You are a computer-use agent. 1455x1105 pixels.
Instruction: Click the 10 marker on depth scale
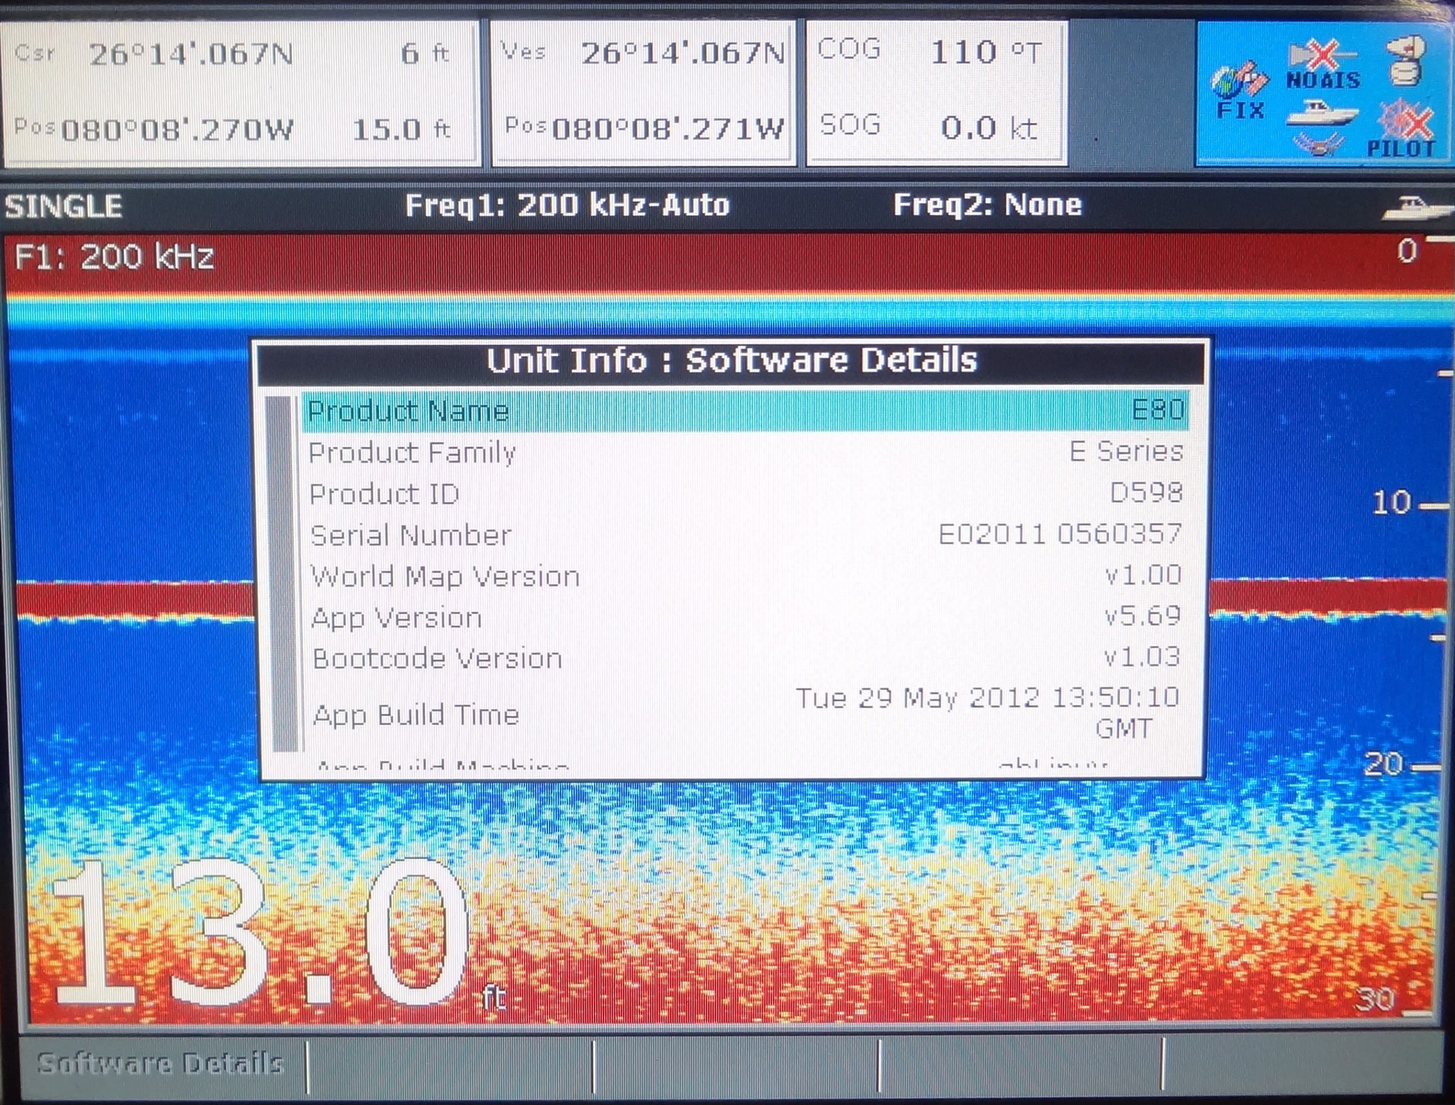(1392, 503)
